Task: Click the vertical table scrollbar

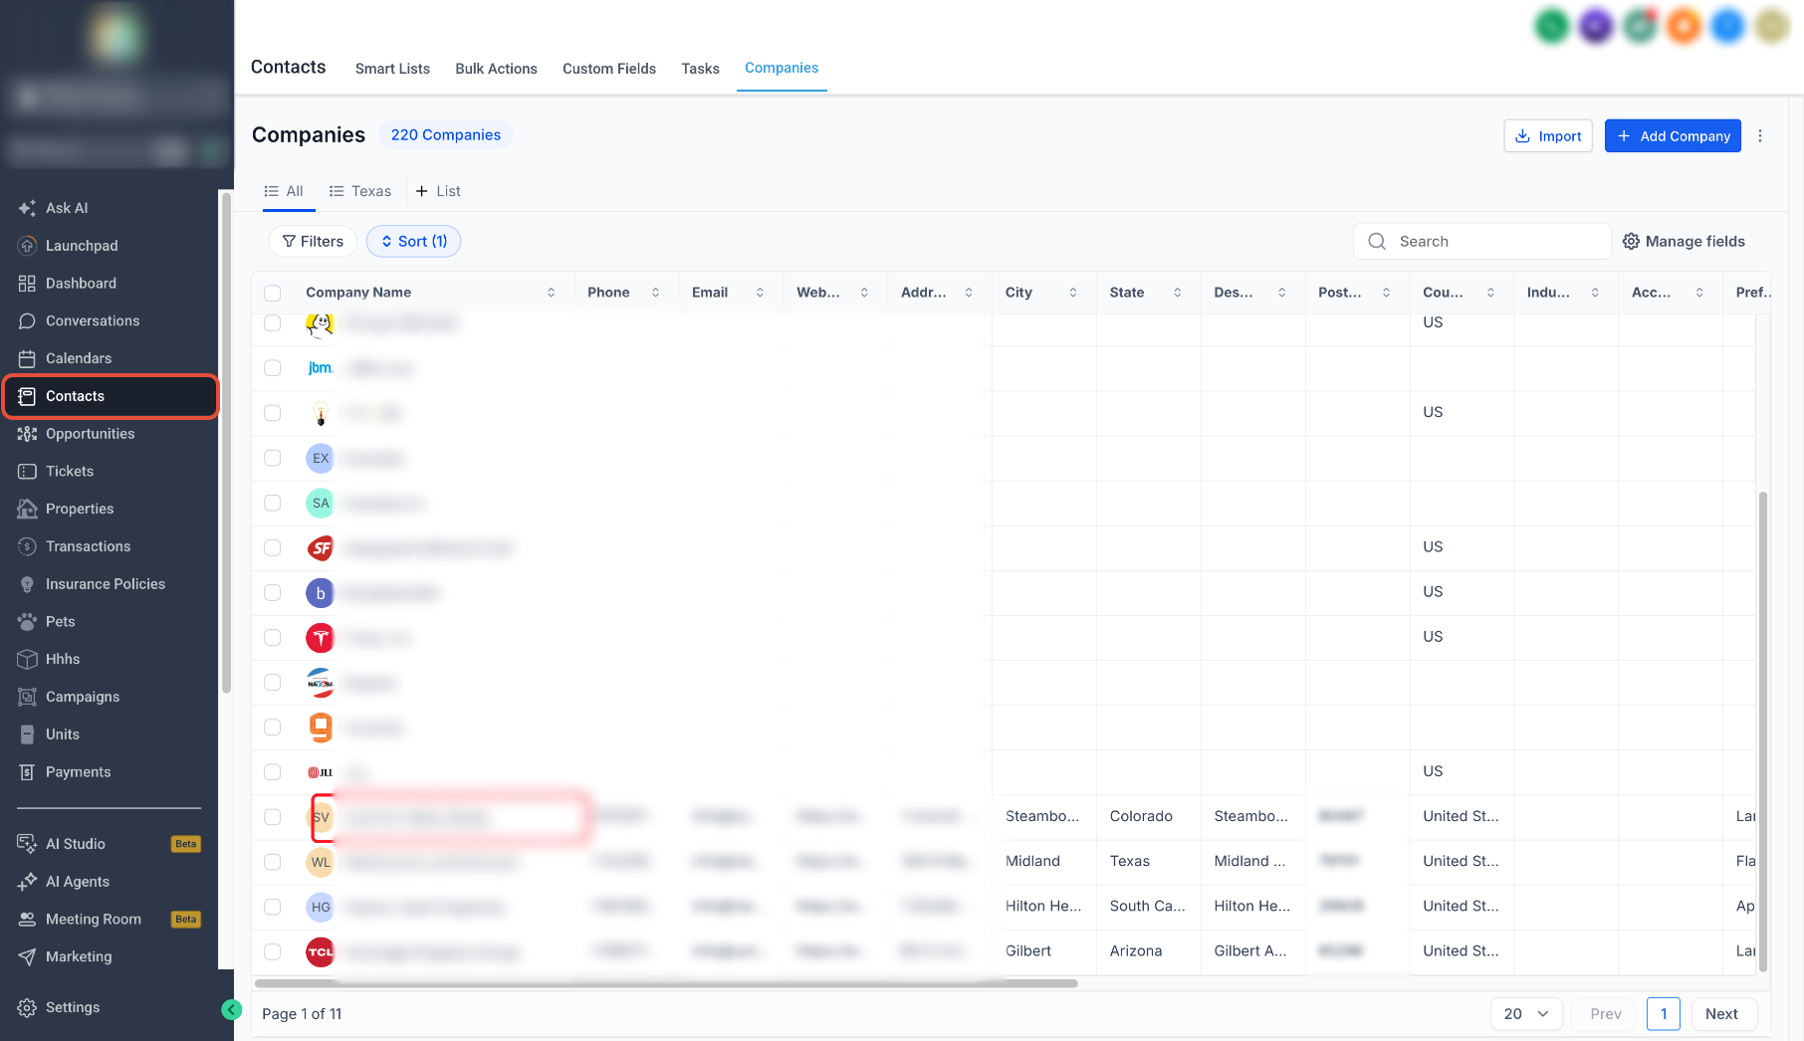Action: (x=1763, y=731)
